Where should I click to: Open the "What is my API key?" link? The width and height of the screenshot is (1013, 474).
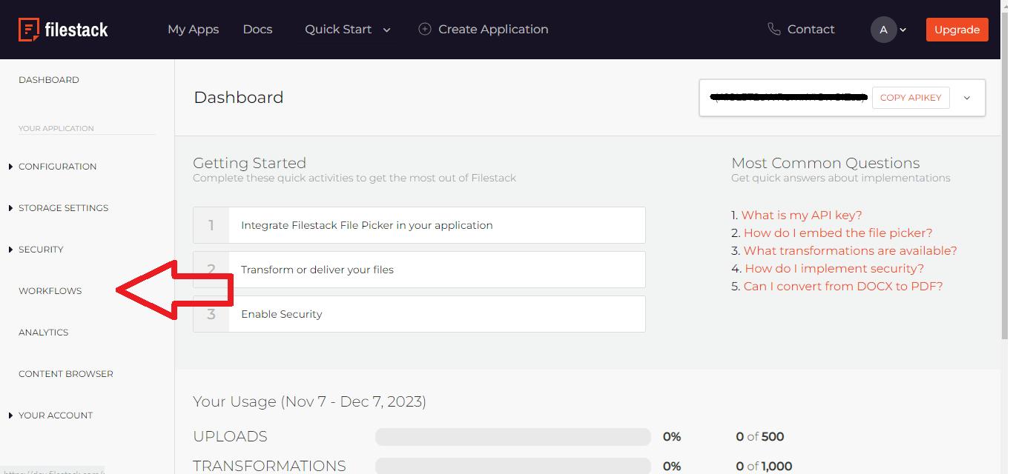(x=801, y=215)
